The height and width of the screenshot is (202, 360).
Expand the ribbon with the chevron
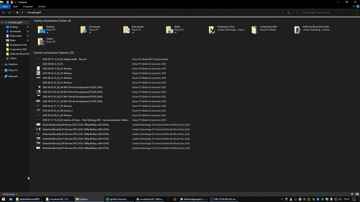pos(354,7)
